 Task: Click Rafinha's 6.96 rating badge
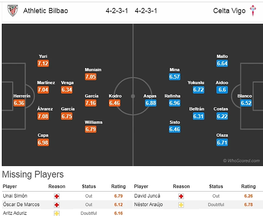tap(174, 103)
